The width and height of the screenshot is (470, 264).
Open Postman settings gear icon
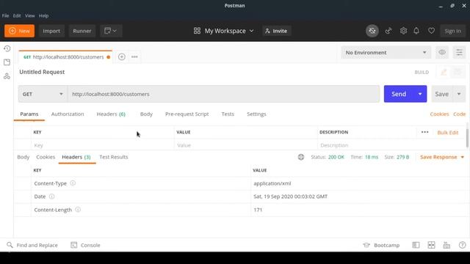(403, 31)
